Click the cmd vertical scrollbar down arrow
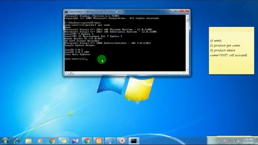The height and width of the screenshot is (145, 258). click(x=187, y=70)
